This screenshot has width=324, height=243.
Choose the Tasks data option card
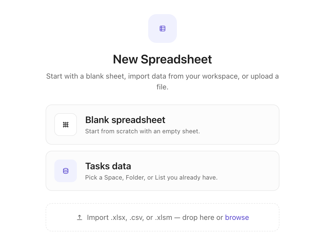coord(163,171)
